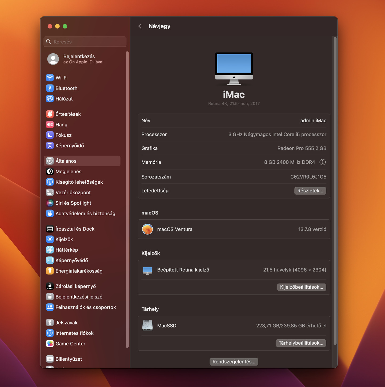Click the Apple ID avatar icon

coord(53,59)
